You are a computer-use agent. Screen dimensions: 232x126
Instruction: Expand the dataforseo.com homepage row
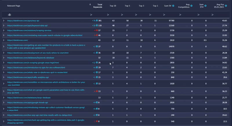(x=4, y=40)
